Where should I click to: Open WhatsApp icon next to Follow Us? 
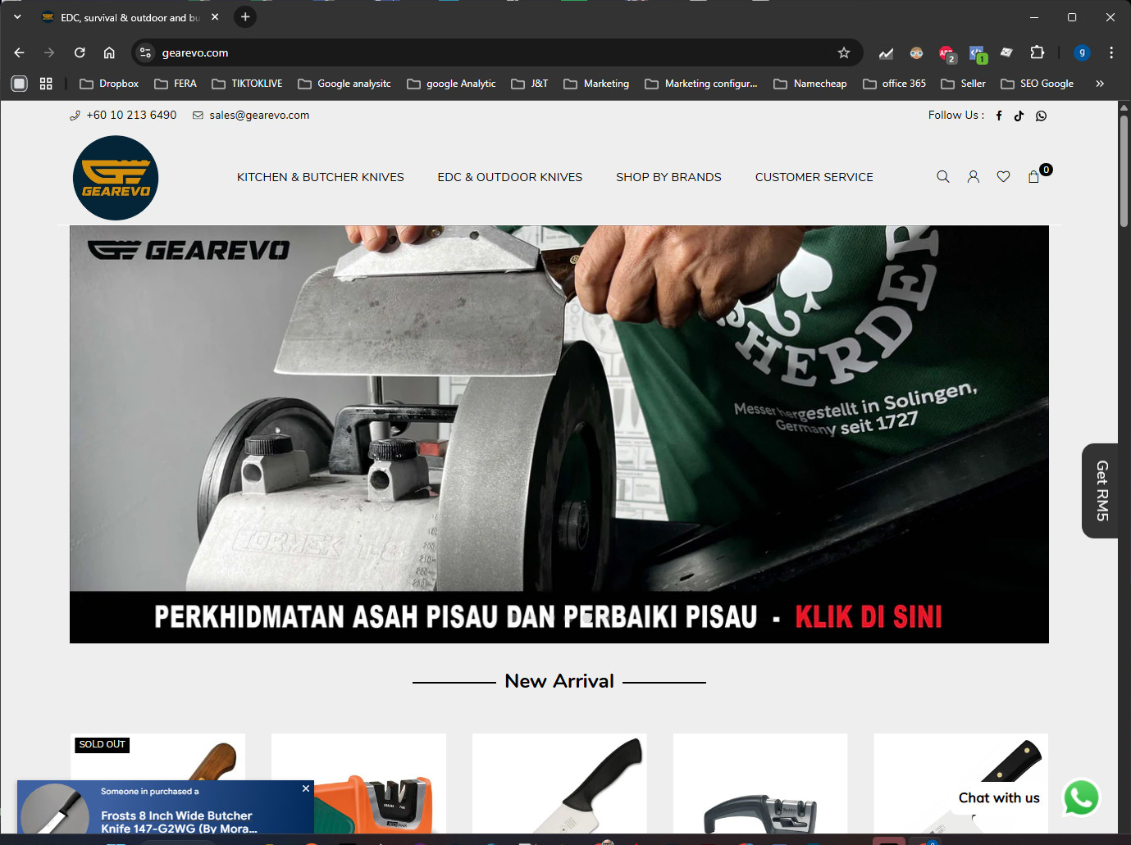tap(1042, 116)
